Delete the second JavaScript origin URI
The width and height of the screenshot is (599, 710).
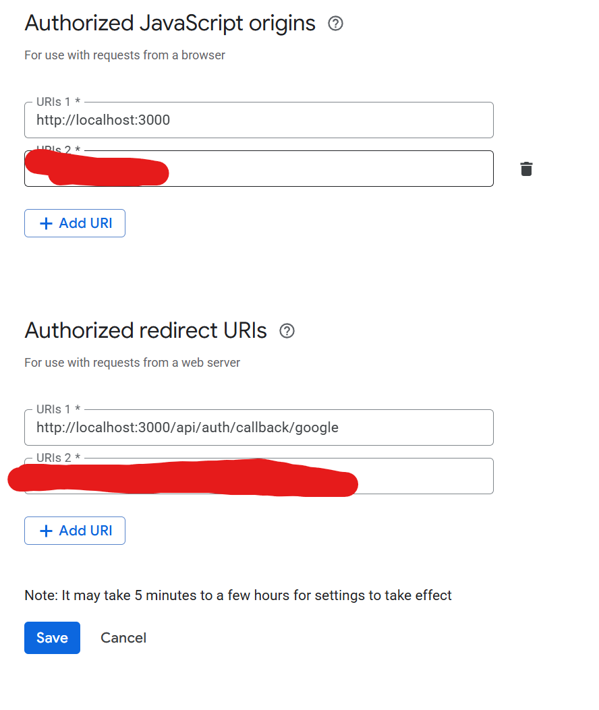pyautogui.click(x=526, y=169)
